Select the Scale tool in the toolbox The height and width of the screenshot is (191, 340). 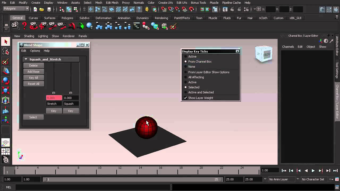6,90
